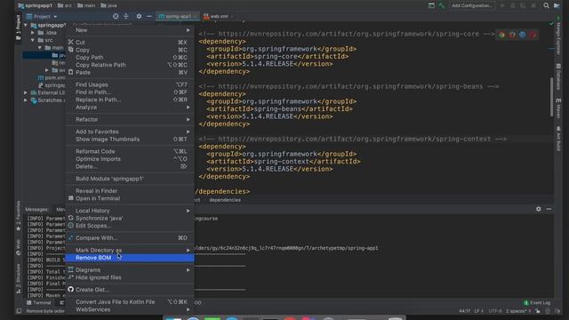The width and height of the screenshot is (569, 320).
Task: Open Favorites tool window on left sidebar
Action: point(18,216)
